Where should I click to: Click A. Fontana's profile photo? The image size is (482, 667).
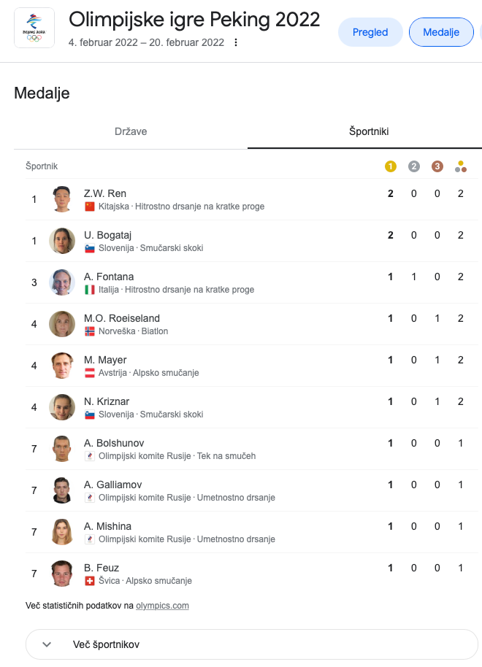point(62,282)
